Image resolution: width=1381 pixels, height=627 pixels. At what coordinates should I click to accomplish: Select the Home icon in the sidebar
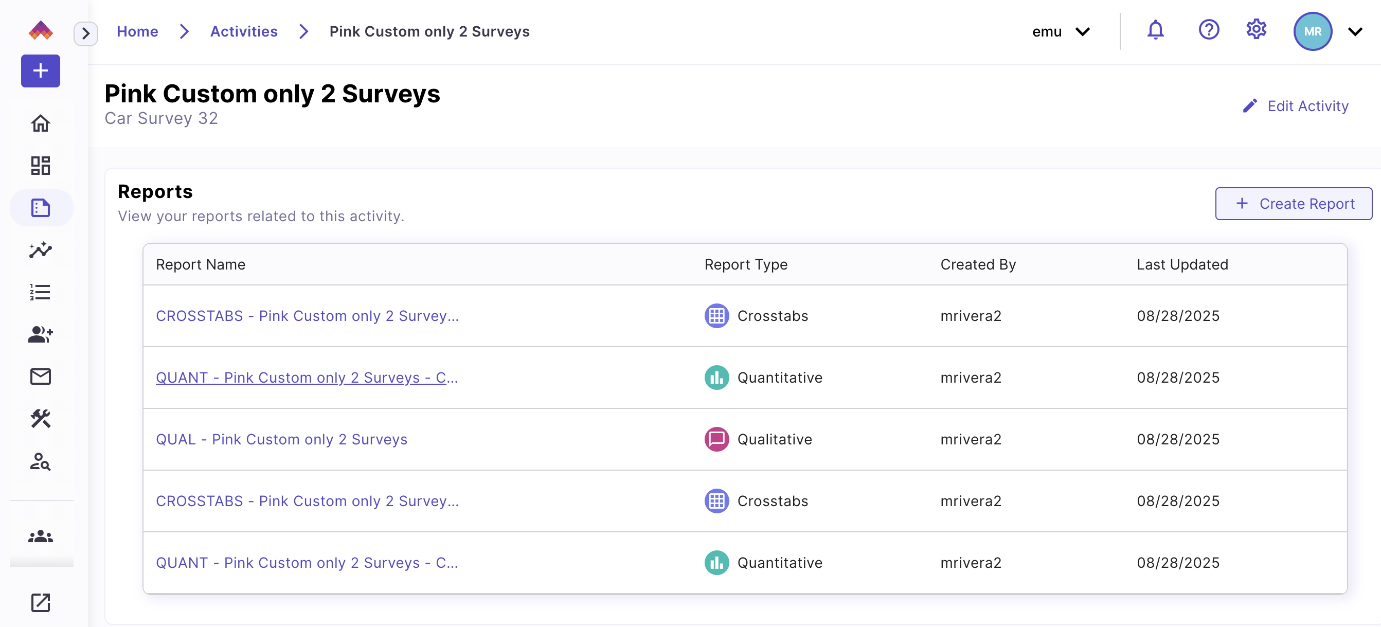click(x=40, y=123)
